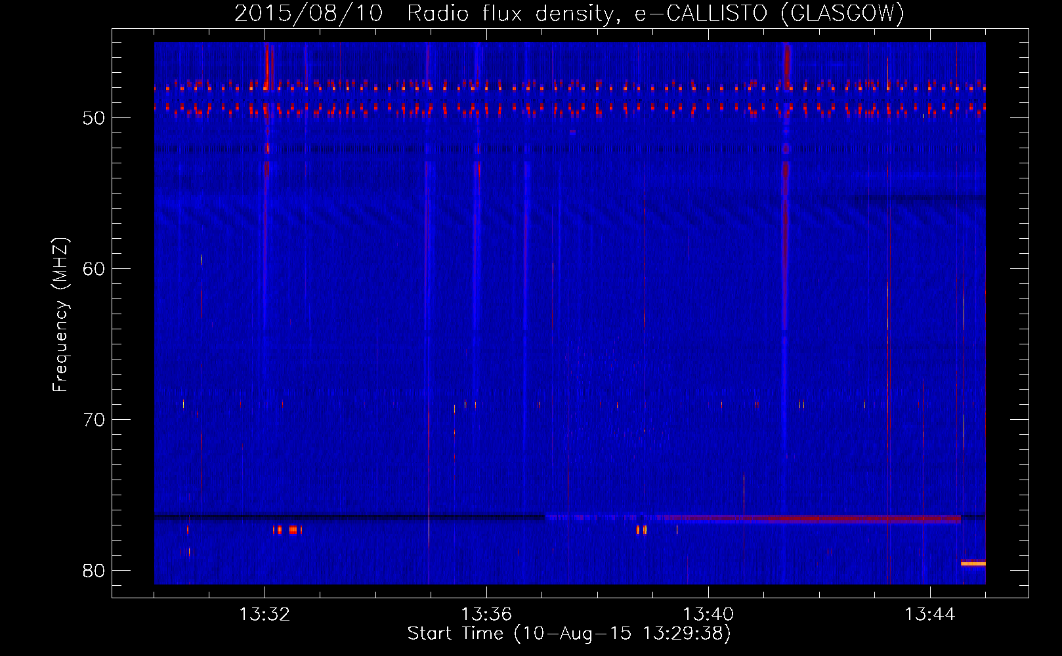Viewport: 1062px width, 656px height.
Task: Click the 70 frequency tick label
Action: 95,420
